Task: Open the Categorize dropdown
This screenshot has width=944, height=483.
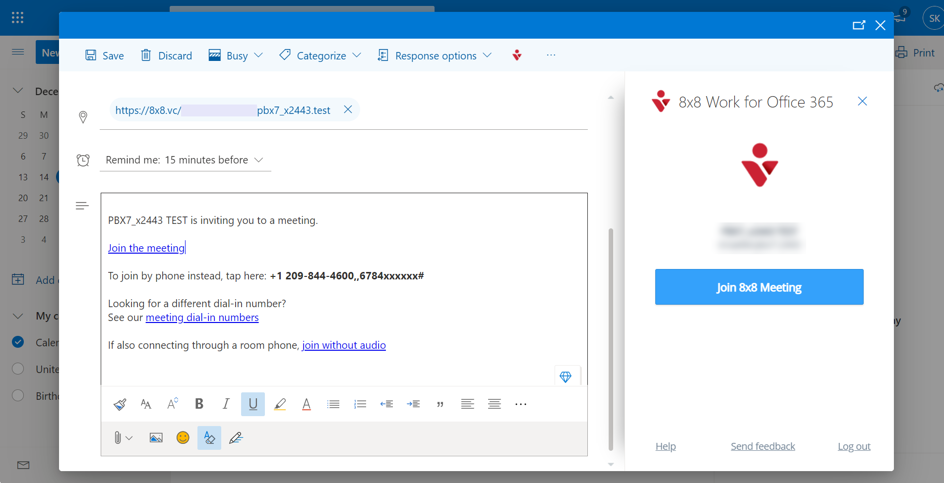Action: click(320, 55)
